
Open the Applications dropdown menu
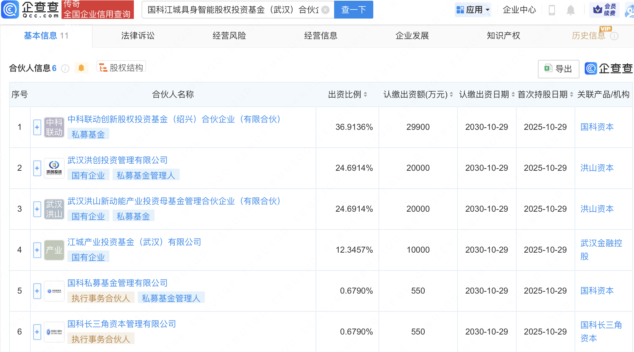point(473,10)
